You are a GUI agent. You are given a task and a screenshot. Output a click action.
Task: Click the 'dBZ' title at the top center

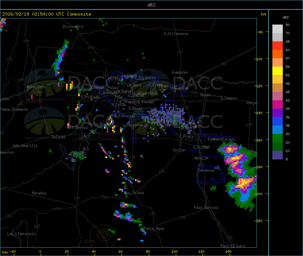pyautogui.click(x=151, y=5)
